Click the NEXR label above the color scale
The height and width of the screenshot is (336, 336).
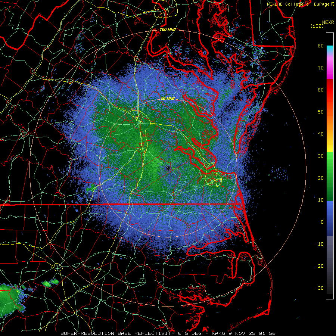pyautogui.click(x=328, y=22)
